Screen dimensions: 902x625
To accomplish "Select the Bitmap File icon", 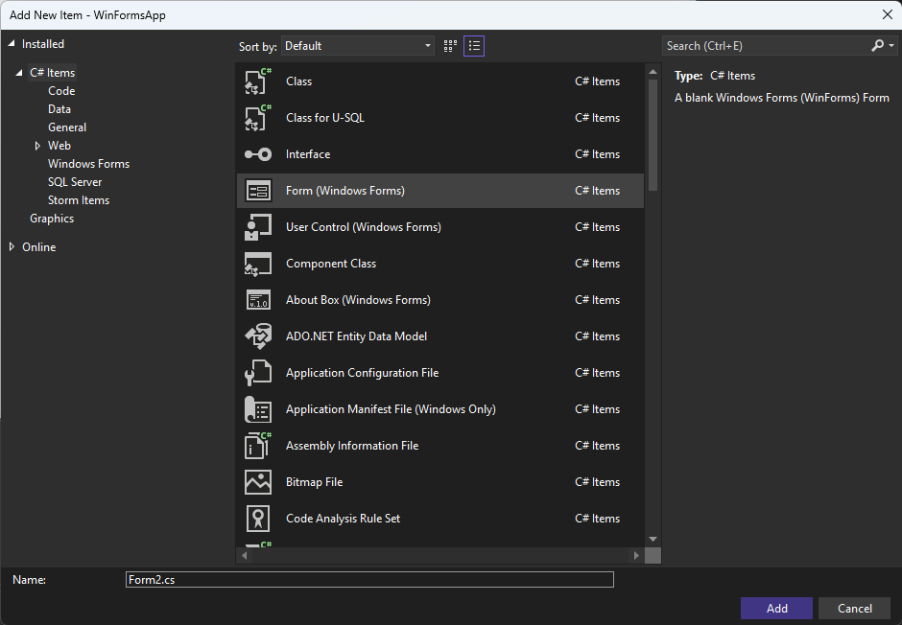I will 258,482.
